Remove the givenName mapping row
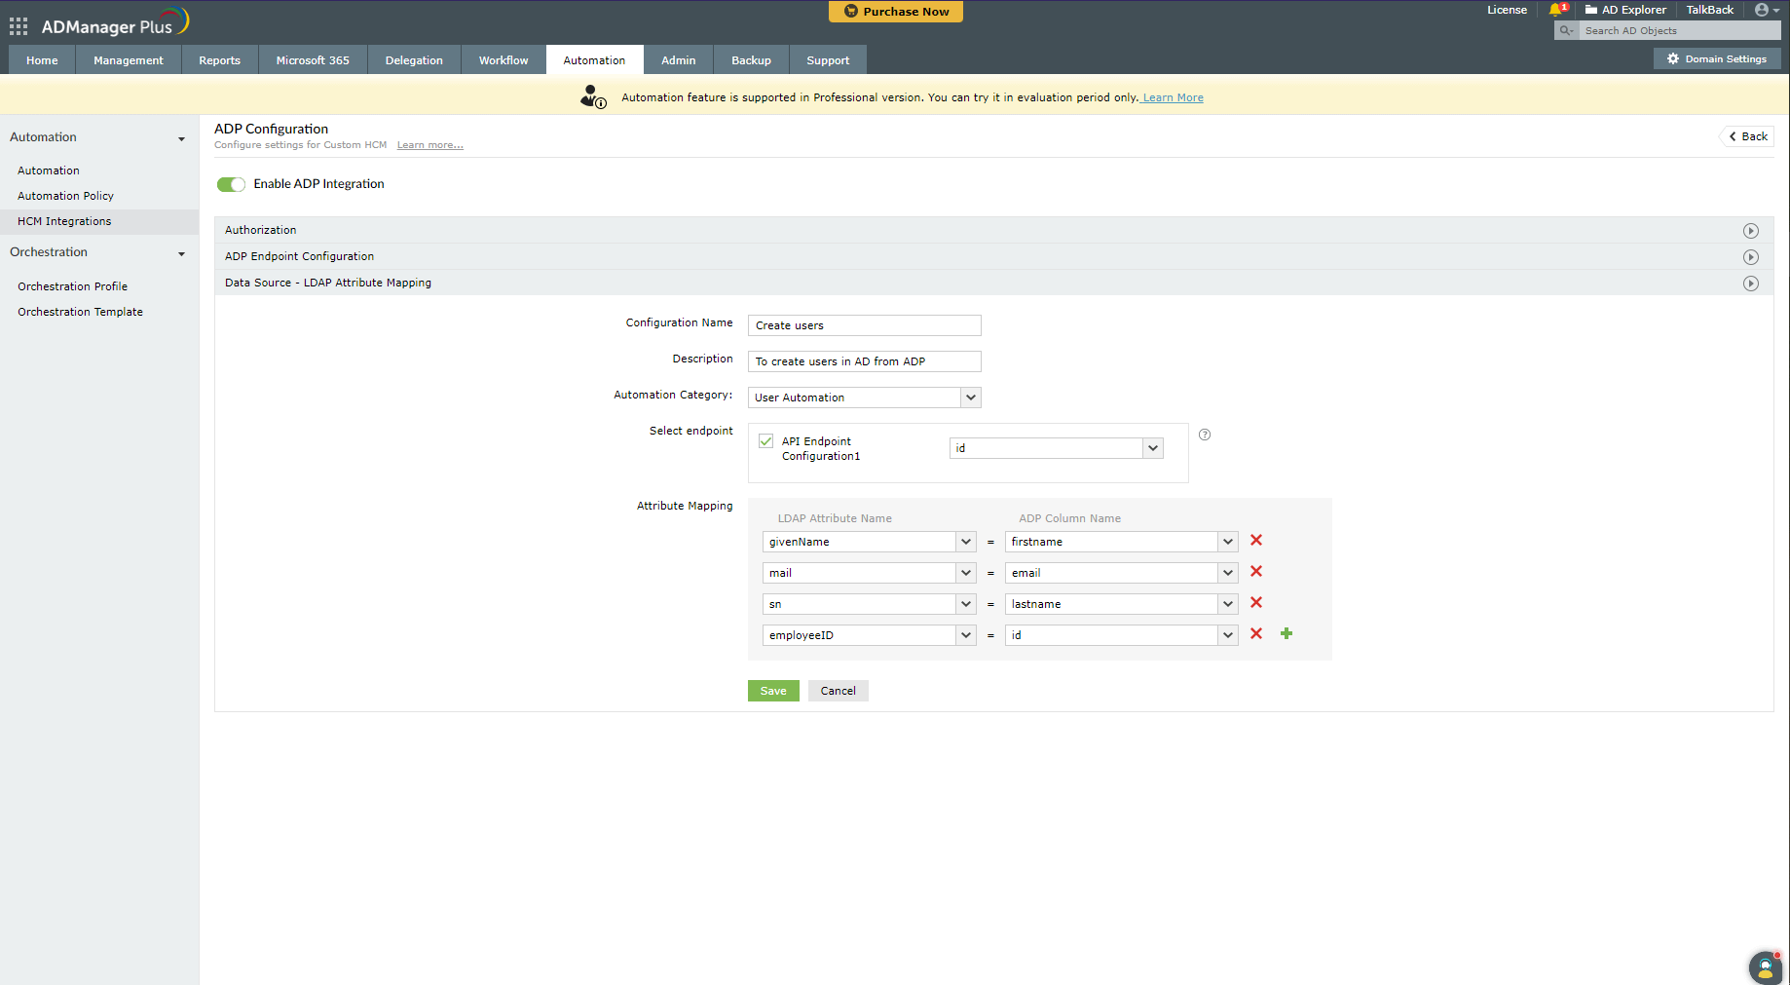 pyautogui.click(x=1256, y=540)
